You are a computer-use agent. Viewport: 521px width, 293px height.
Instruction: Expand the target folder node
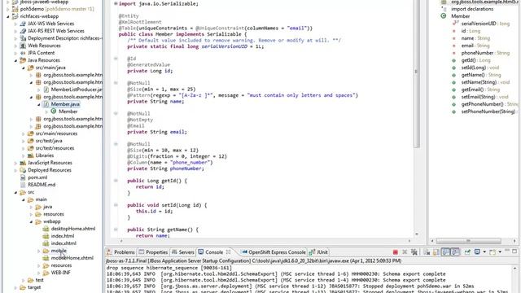[15, 287]
